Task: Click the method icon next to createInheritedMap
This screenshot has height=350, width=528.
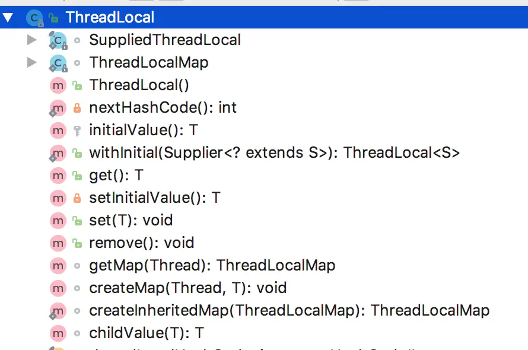Action: pos(58,310)
